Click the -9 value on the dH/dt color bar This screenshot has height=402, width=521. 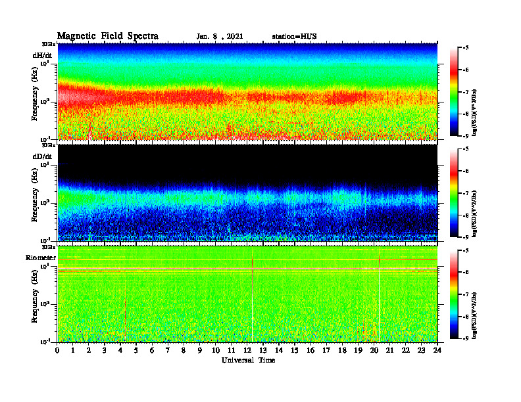pyautogui.click(x=466, y=136)
